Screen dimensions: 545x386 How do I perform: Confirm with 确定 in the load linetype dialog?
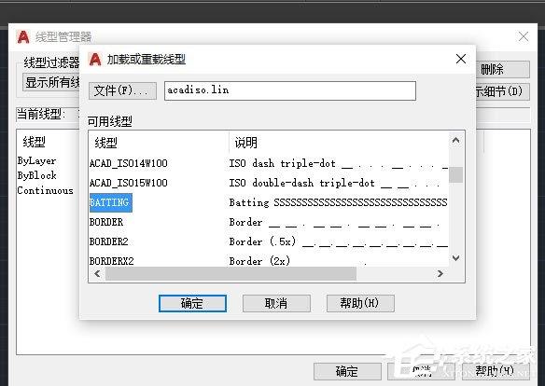click(x=192, y=303)
